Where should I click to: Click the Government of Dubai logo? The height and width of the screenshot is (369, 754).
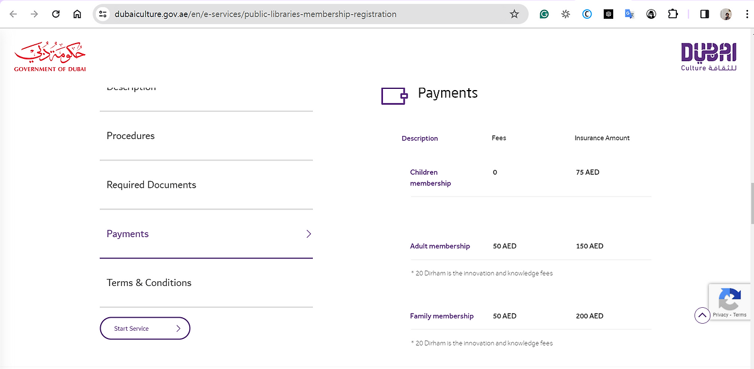coord(50,58)
